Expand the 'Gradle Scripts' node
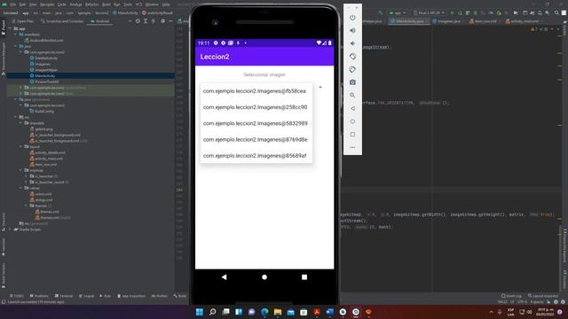 (10, 230)
